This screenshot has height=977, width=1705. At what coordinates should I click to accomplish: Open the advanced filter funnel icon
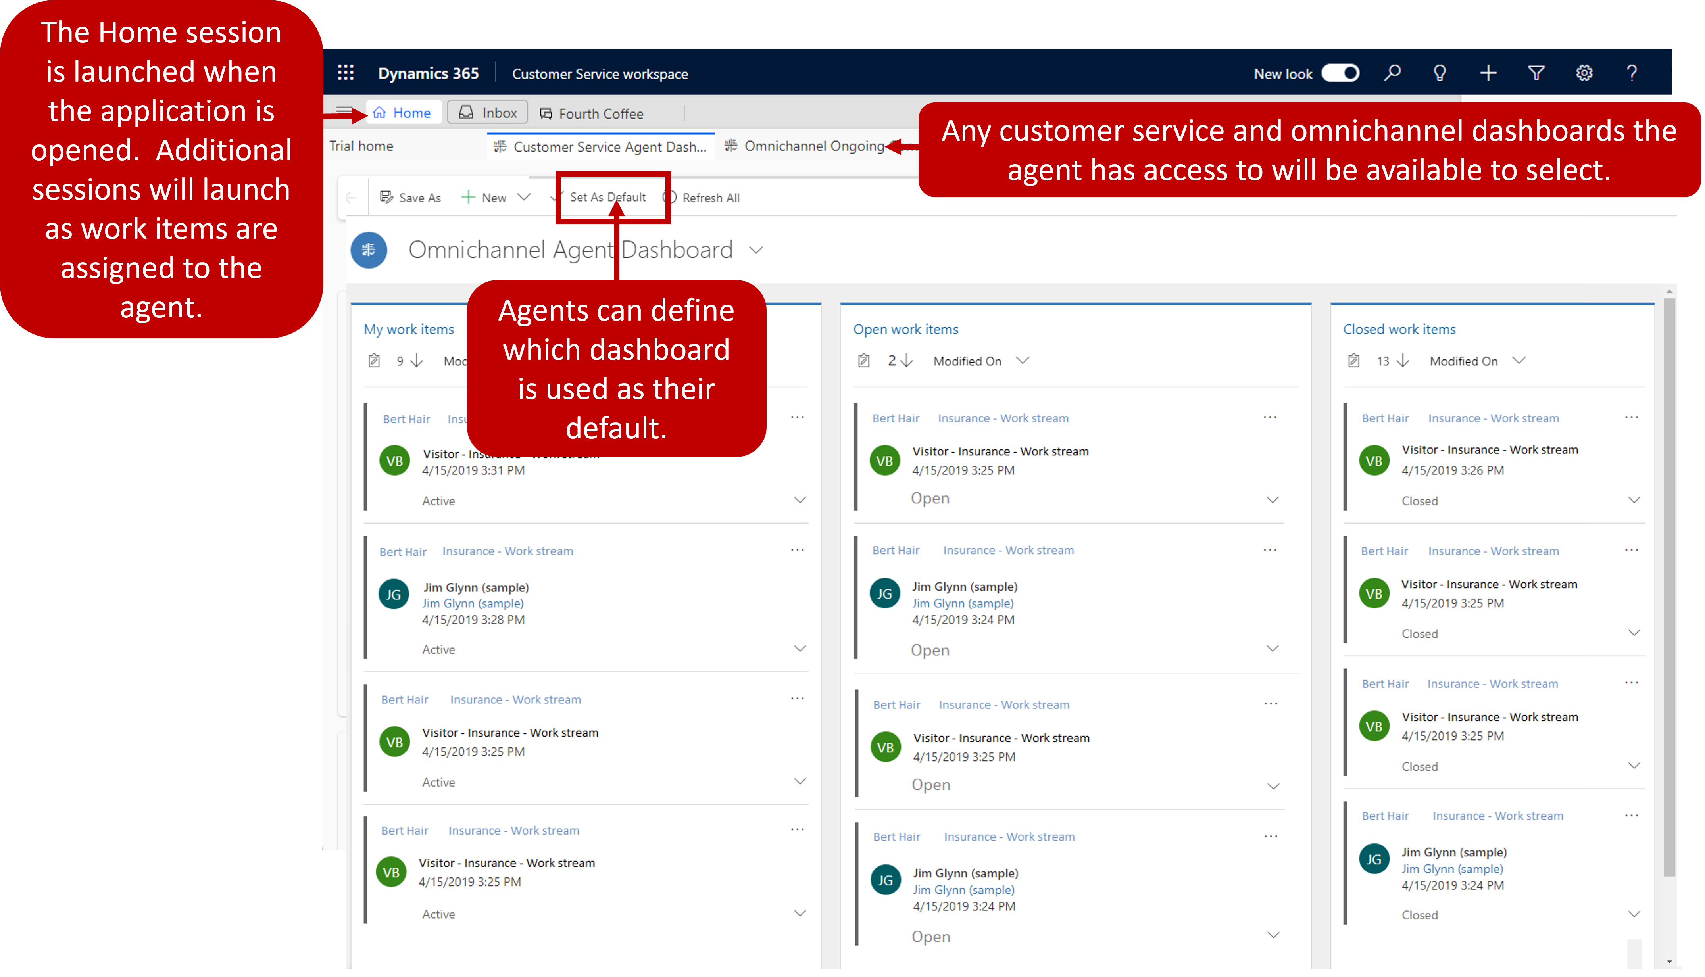(x=1537, y=73)
